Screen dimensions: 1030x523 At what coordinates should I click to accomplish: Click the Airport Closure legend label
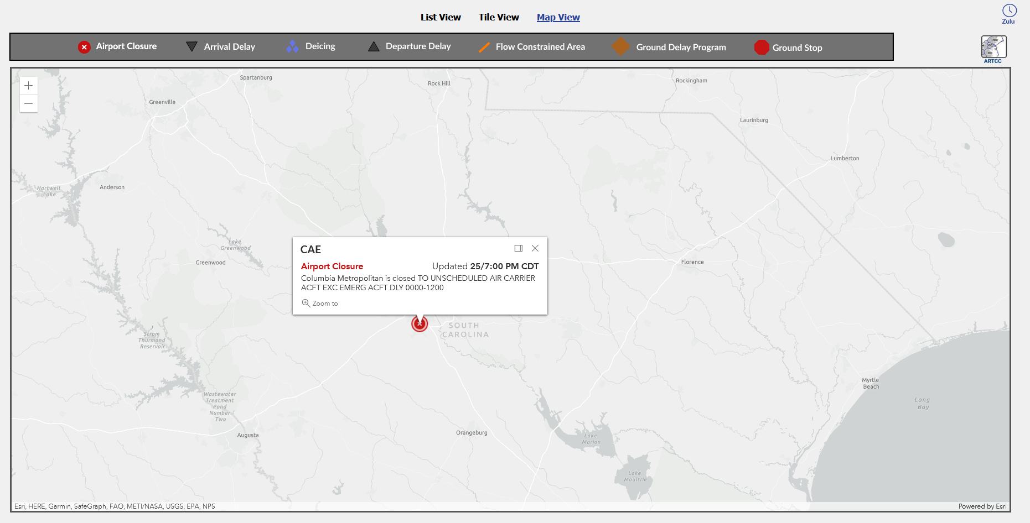click(126, 46)
